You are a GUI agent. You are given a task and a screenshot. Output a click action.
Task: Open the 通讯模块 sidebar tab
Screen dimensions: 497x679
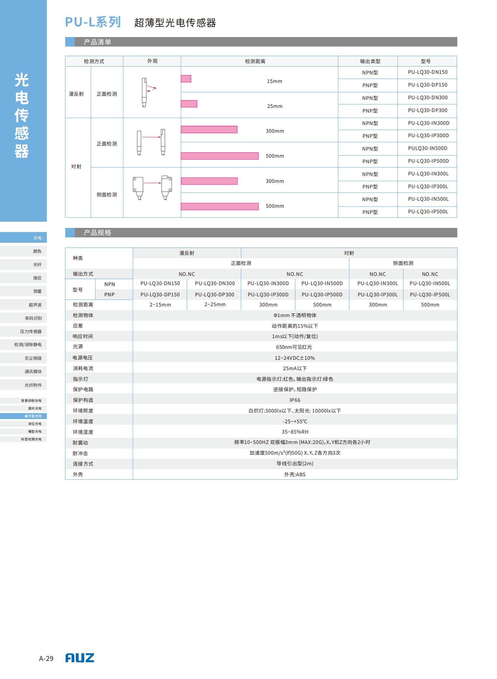[x=23, y=372]
